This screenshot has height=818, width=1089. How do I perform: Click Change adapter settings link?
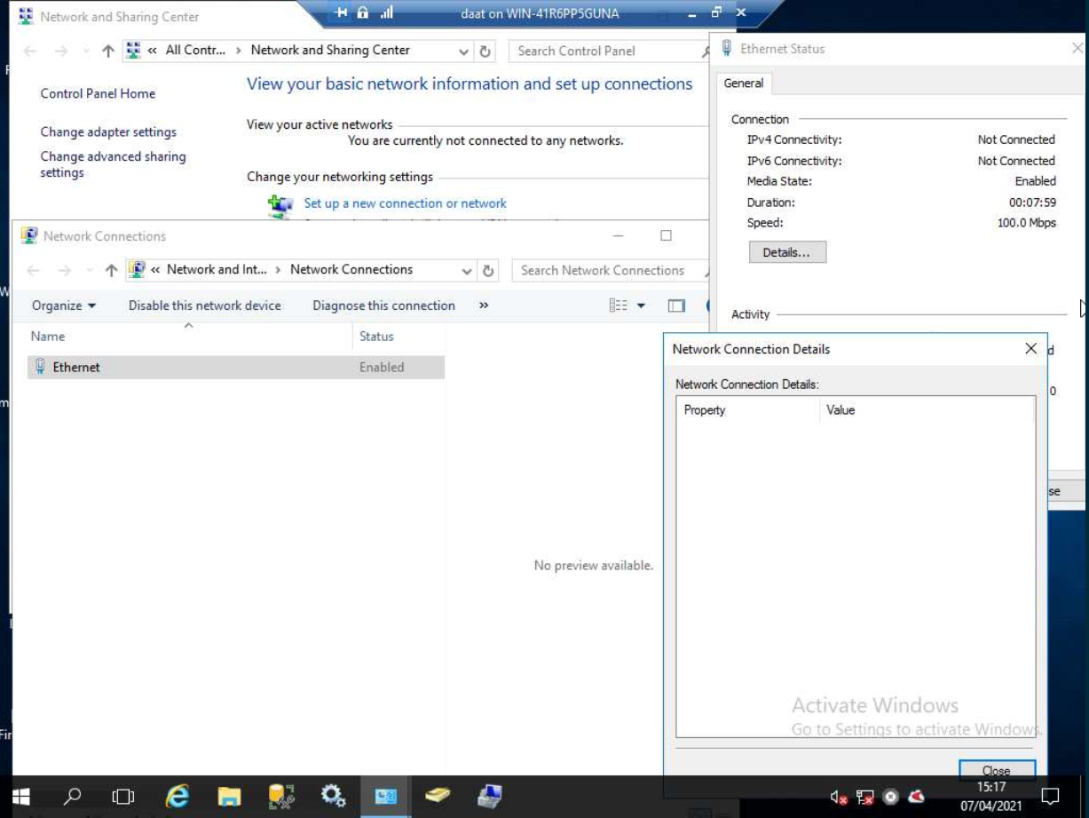coord(107,131)
